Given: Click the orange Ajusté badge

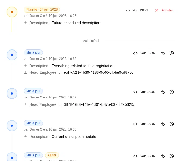Looking at the screenshot, I should click(52, 155).
